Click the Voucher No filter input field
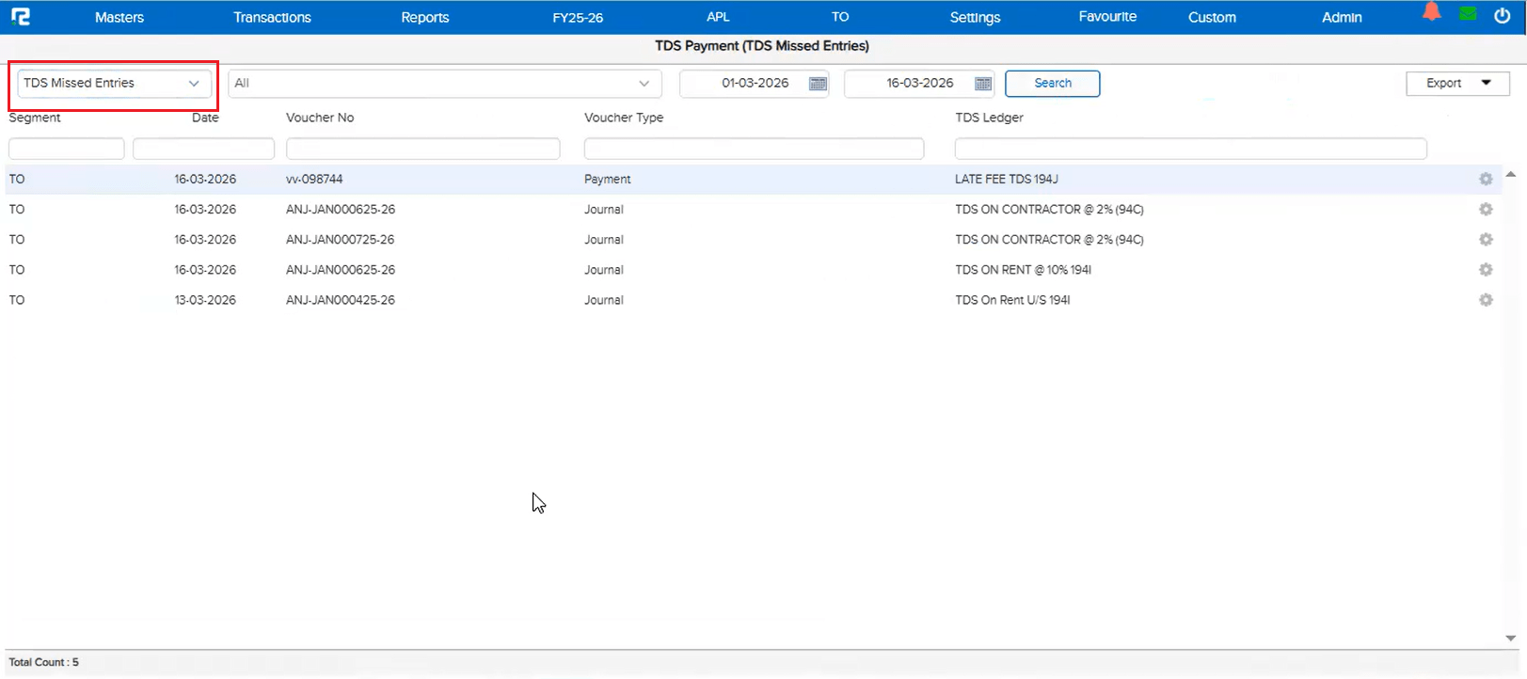 (422, 149)
